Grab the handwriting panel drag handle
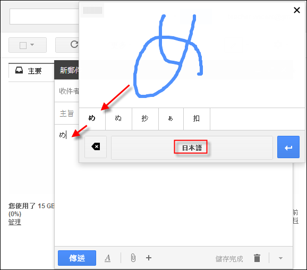The image size is (307, 270). [92, 11]
